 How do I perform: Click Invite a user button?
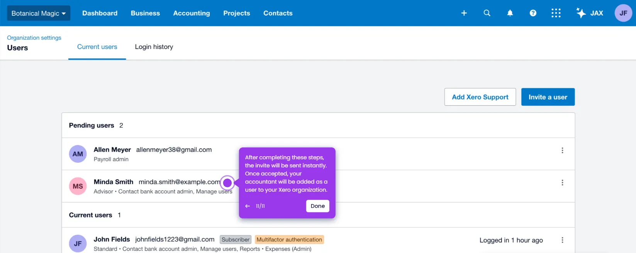point(548,97)
